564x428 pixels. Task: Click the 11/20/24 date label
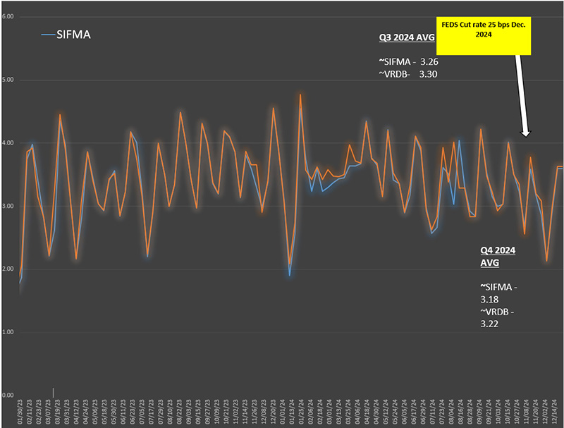pos(536,412)
